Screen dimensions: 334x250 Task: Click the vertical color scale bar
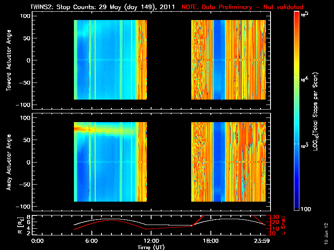click(x=296, y=111)
